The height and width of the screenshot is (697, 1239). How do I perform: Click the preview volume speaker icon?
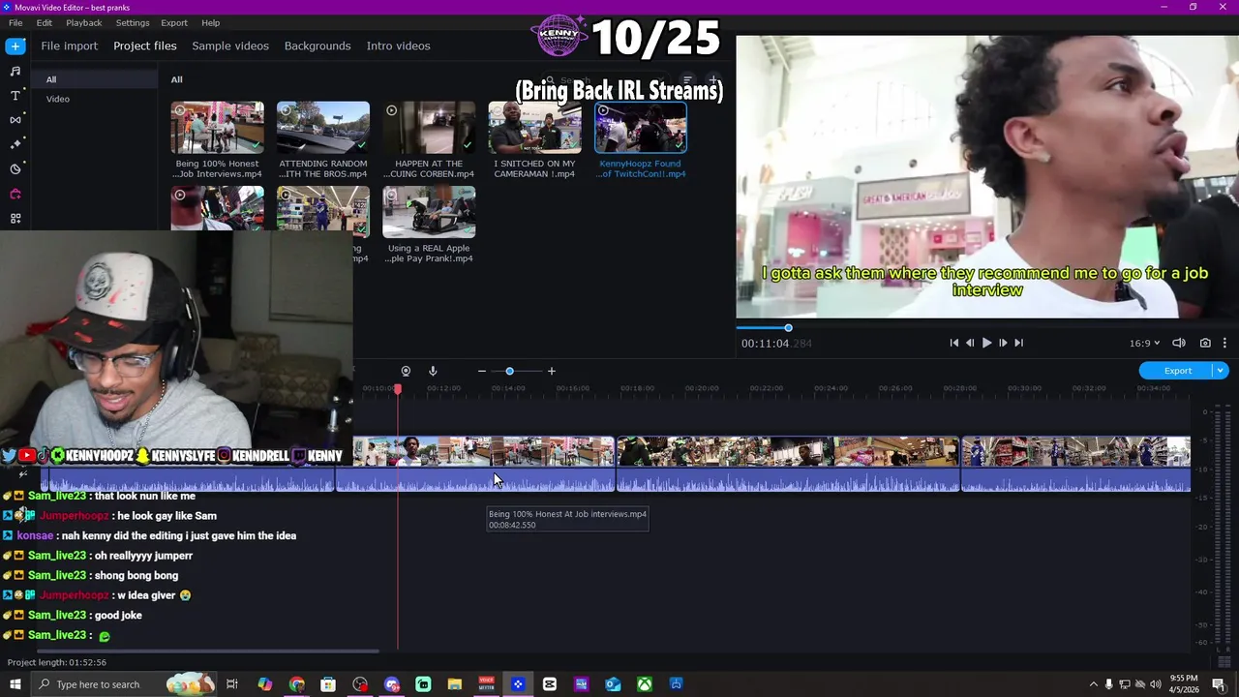pyautogui.click(x=1179, y=343)
